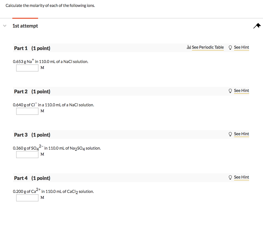Click the Na+ molarity answer box
263x227 pixels.
[27, 68]
